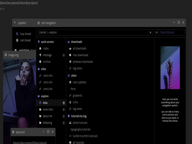
Task: Click the icons row smiley icon
Action: (x=70, y=102)
